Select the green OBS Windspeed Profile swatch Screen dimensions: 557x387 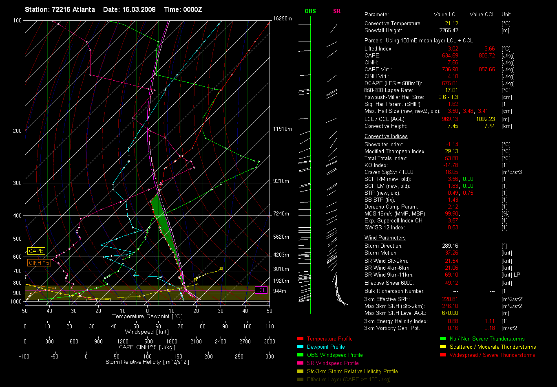[301, 355]
